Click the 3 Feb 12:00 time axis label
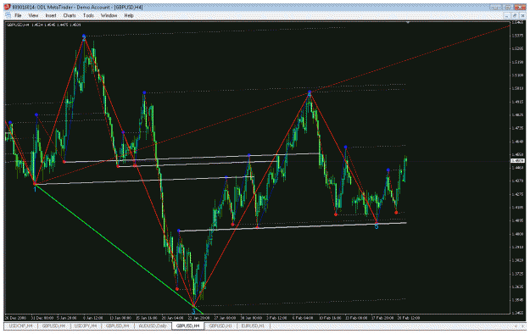530x334 pixels. pos(277,318)
